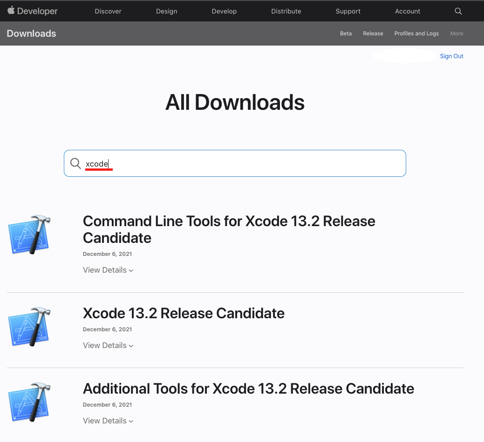Click the Xcode 13.2 Release Candidate icon
This screenshot has width=484, height=442.
[29, 327]
